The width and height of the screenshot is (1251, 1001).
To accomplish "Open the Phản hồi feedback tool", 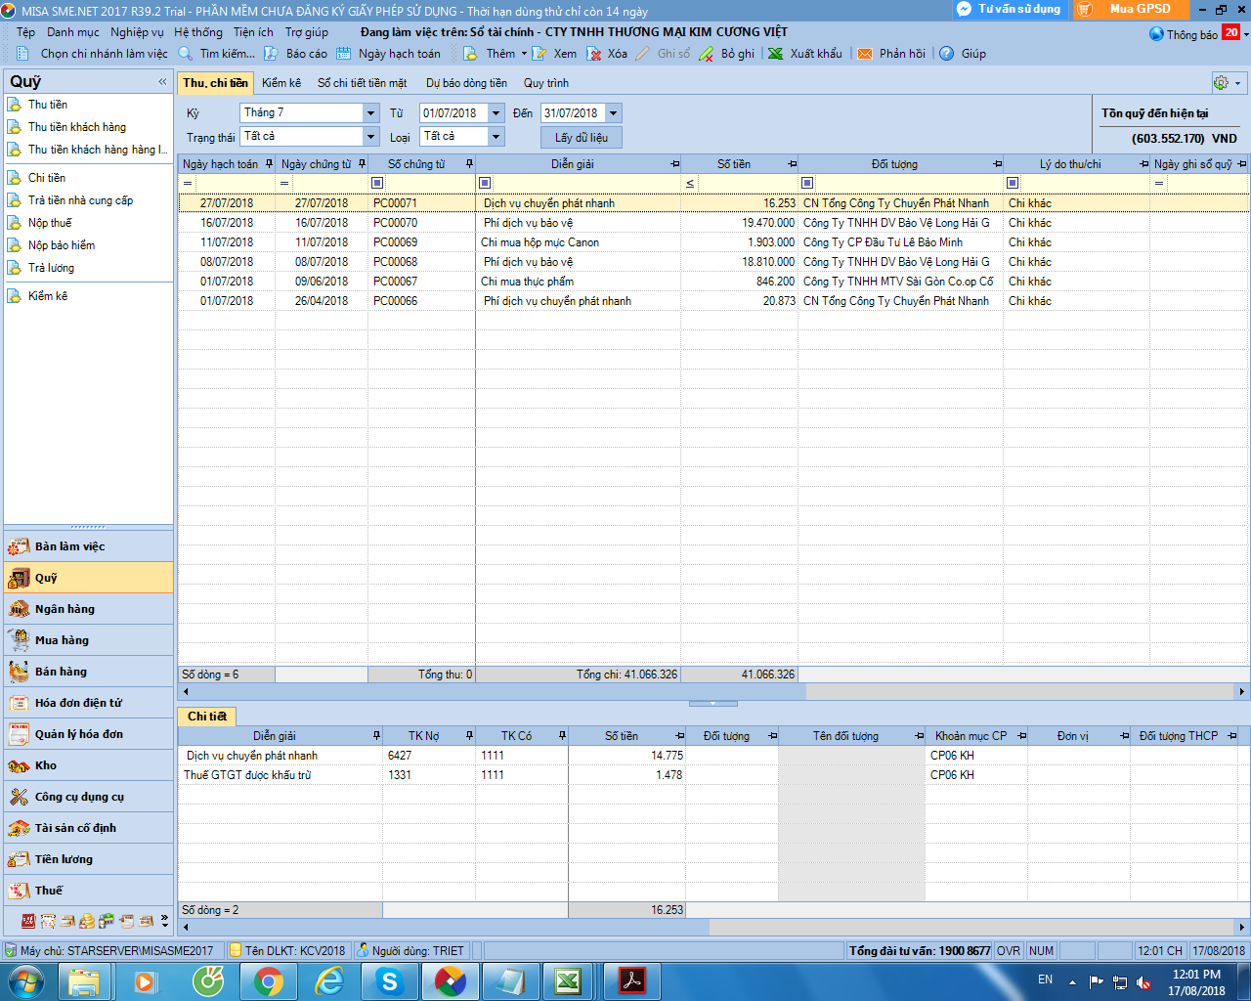I will [891, 54].
